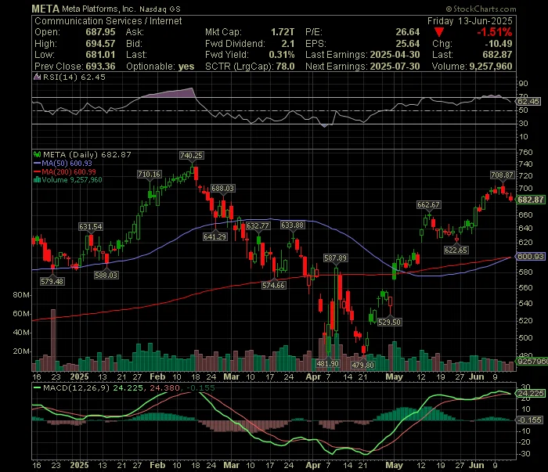The height and width of the screenshot is (472, 548).
Task: Click the META ticker symbol header
Action: (x=45, y=9)
